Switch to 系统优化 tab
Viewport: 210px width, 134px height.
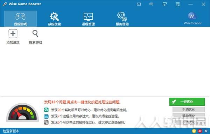[x=54, y=19]
